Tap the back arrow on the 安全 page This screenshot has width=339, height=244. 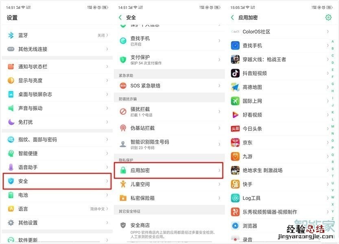tap(120, 17)
